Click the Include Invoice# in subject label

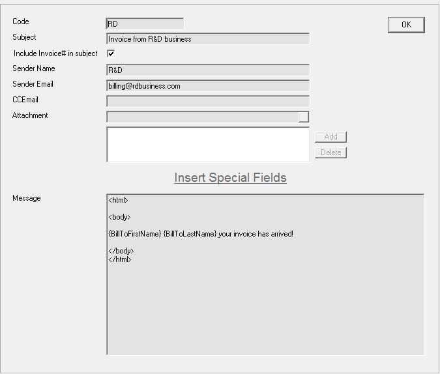click(55, 53)
